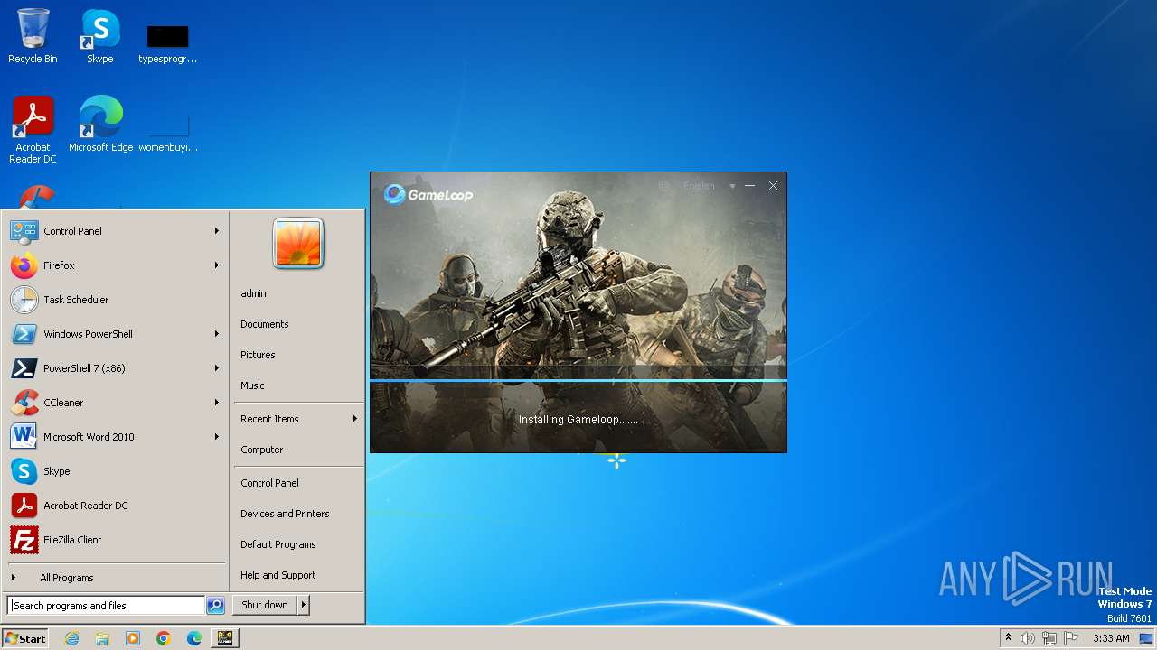Expand CCleaner jump list arrow

217,403
